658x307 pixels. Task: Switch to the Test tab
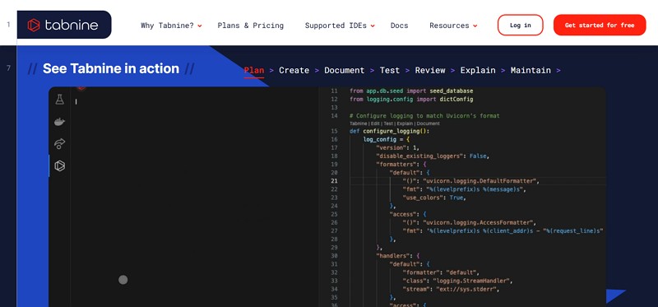[390, 70]
